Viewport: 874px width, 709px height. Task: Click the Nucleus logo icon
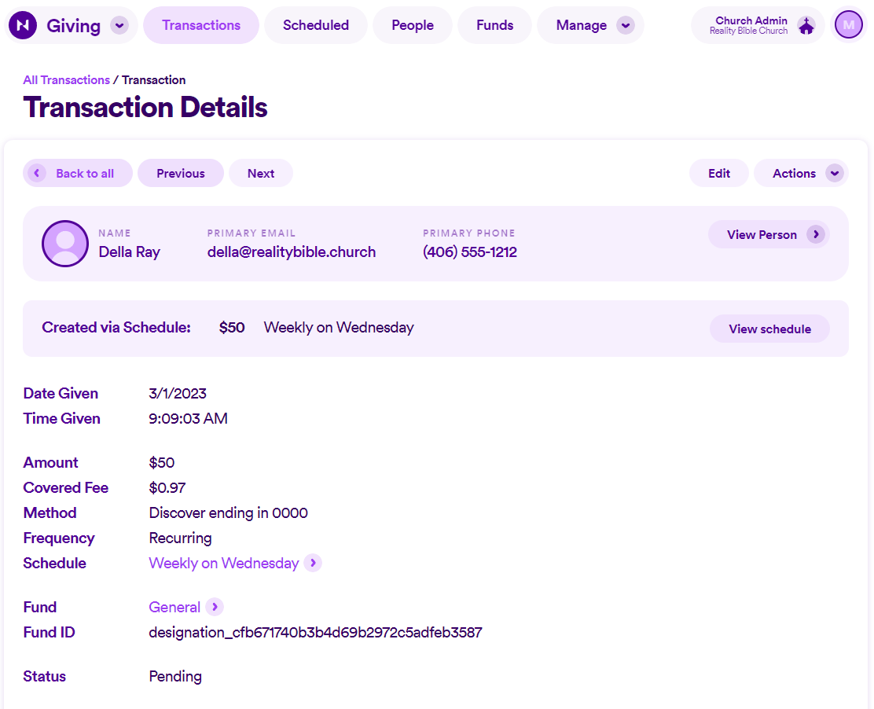coord(22,24)
